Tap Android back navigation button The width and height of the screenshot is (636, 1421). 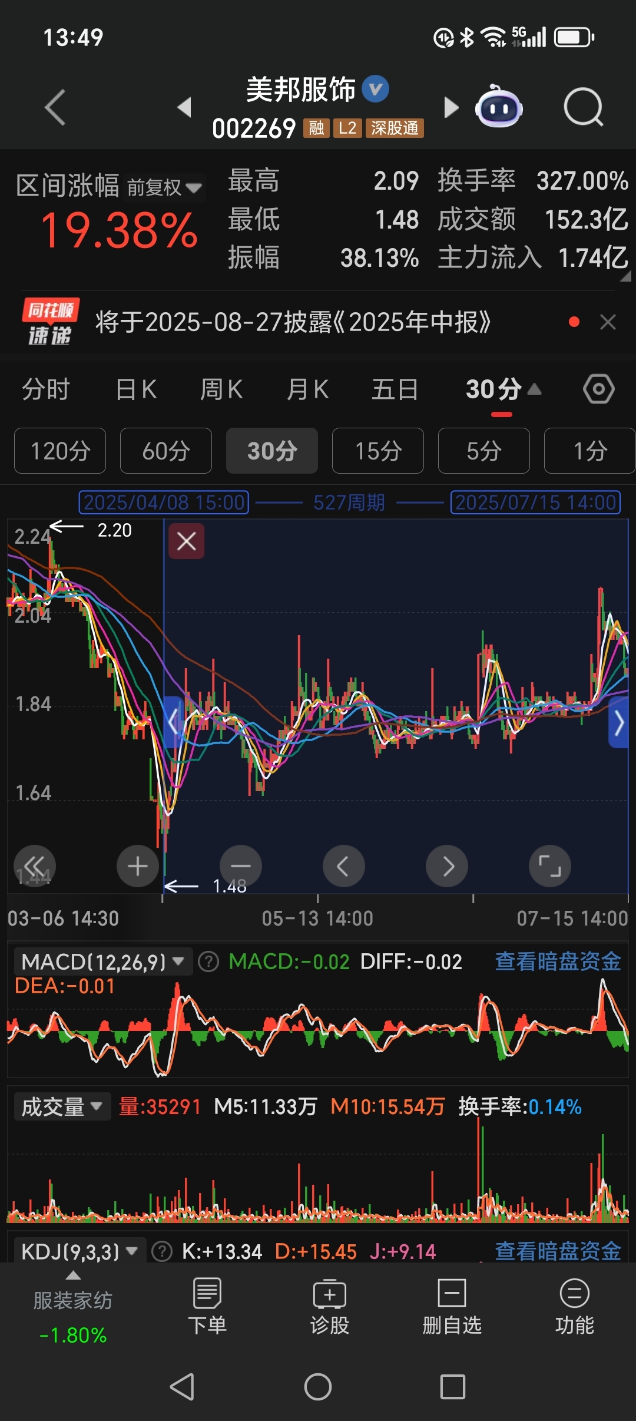pyautogui.click(x=183, y=1387)
